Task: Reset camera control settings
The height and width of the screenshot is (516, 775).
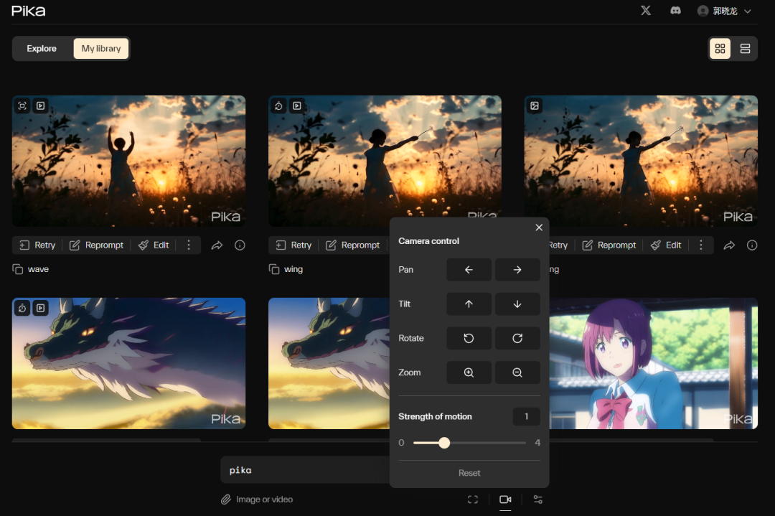Action: [469, 473]
